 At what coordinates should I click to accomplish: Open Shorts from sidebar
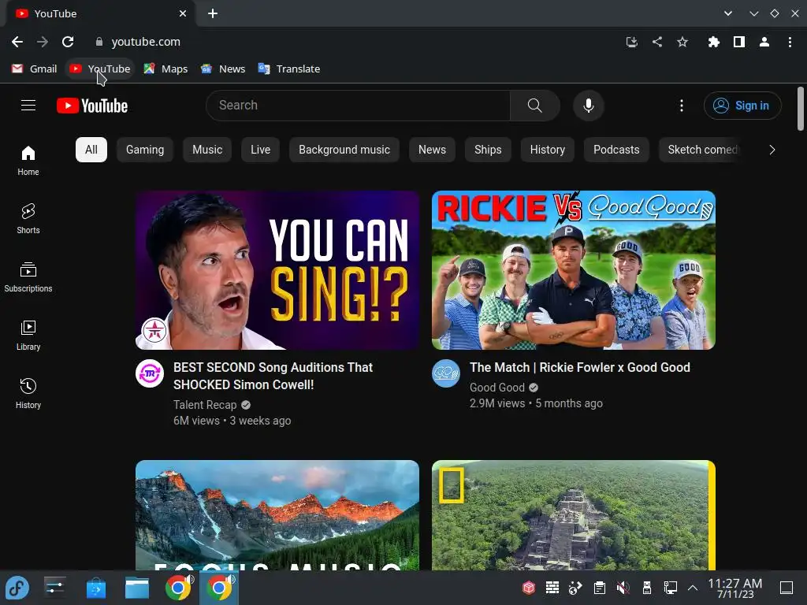click(28, 219)
